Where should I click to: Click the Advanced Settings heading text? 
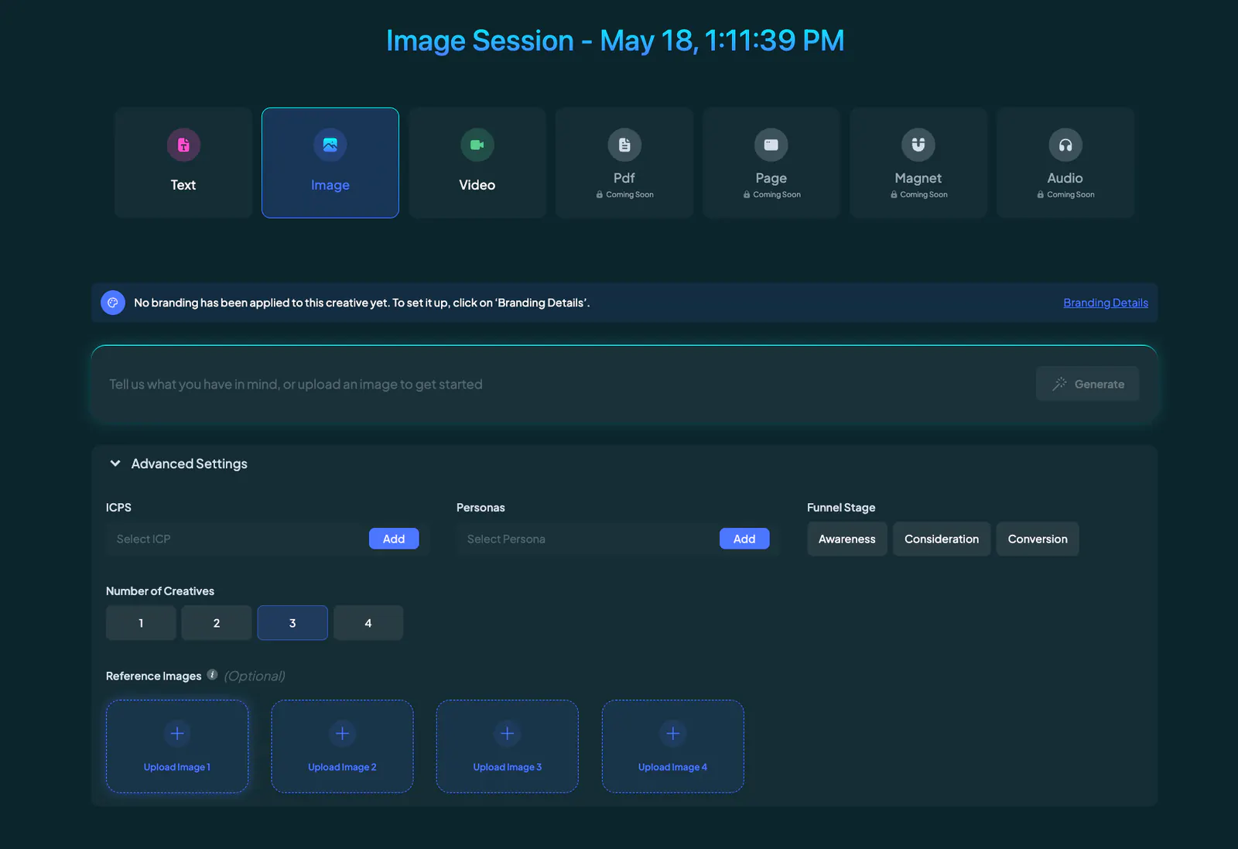click(x=190, y=464)
